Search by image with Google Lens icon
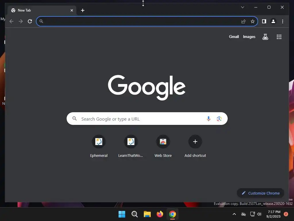294x221 pixels. (x=219, y=119)
